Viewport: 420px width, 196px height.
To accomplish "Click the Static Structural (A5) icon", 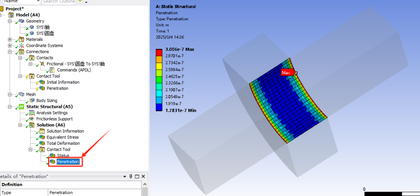I will point(21,107).
